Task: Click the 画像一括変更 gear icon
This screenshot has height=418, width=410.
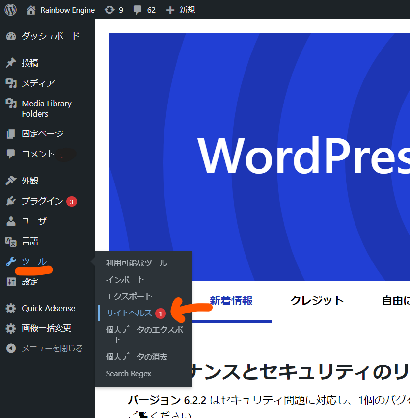Action: coord(11,328)
